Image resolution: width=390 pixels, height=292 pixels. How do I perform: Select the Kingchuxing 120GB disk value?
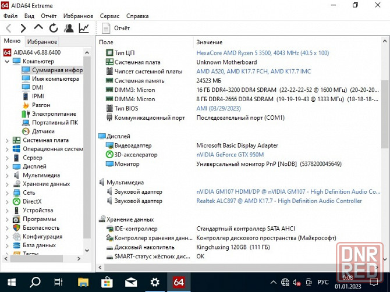tap(233, 247)
